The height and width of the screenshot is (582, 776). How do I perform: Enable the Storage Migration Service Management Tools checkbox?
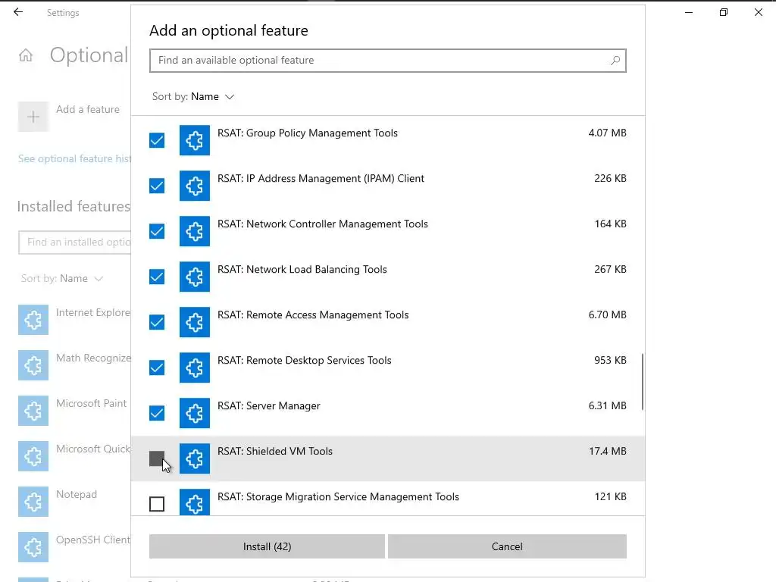point(157,504)
